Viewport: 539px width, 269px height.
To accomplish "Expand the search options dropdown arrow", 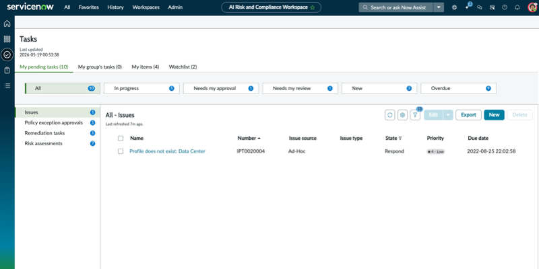I will (439, 7).
